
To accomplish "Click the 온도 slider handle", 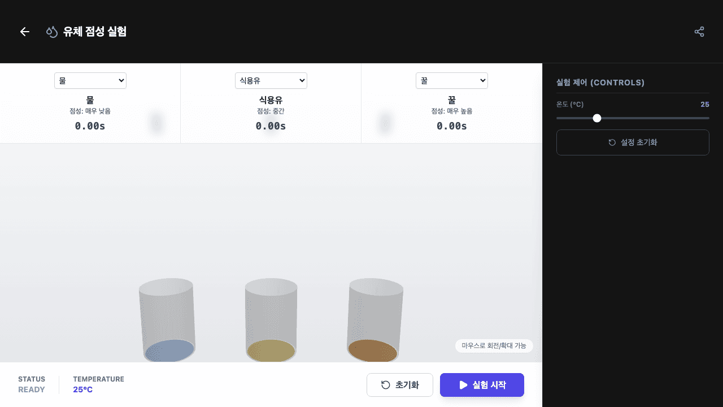I will click(x=597, y=118).
